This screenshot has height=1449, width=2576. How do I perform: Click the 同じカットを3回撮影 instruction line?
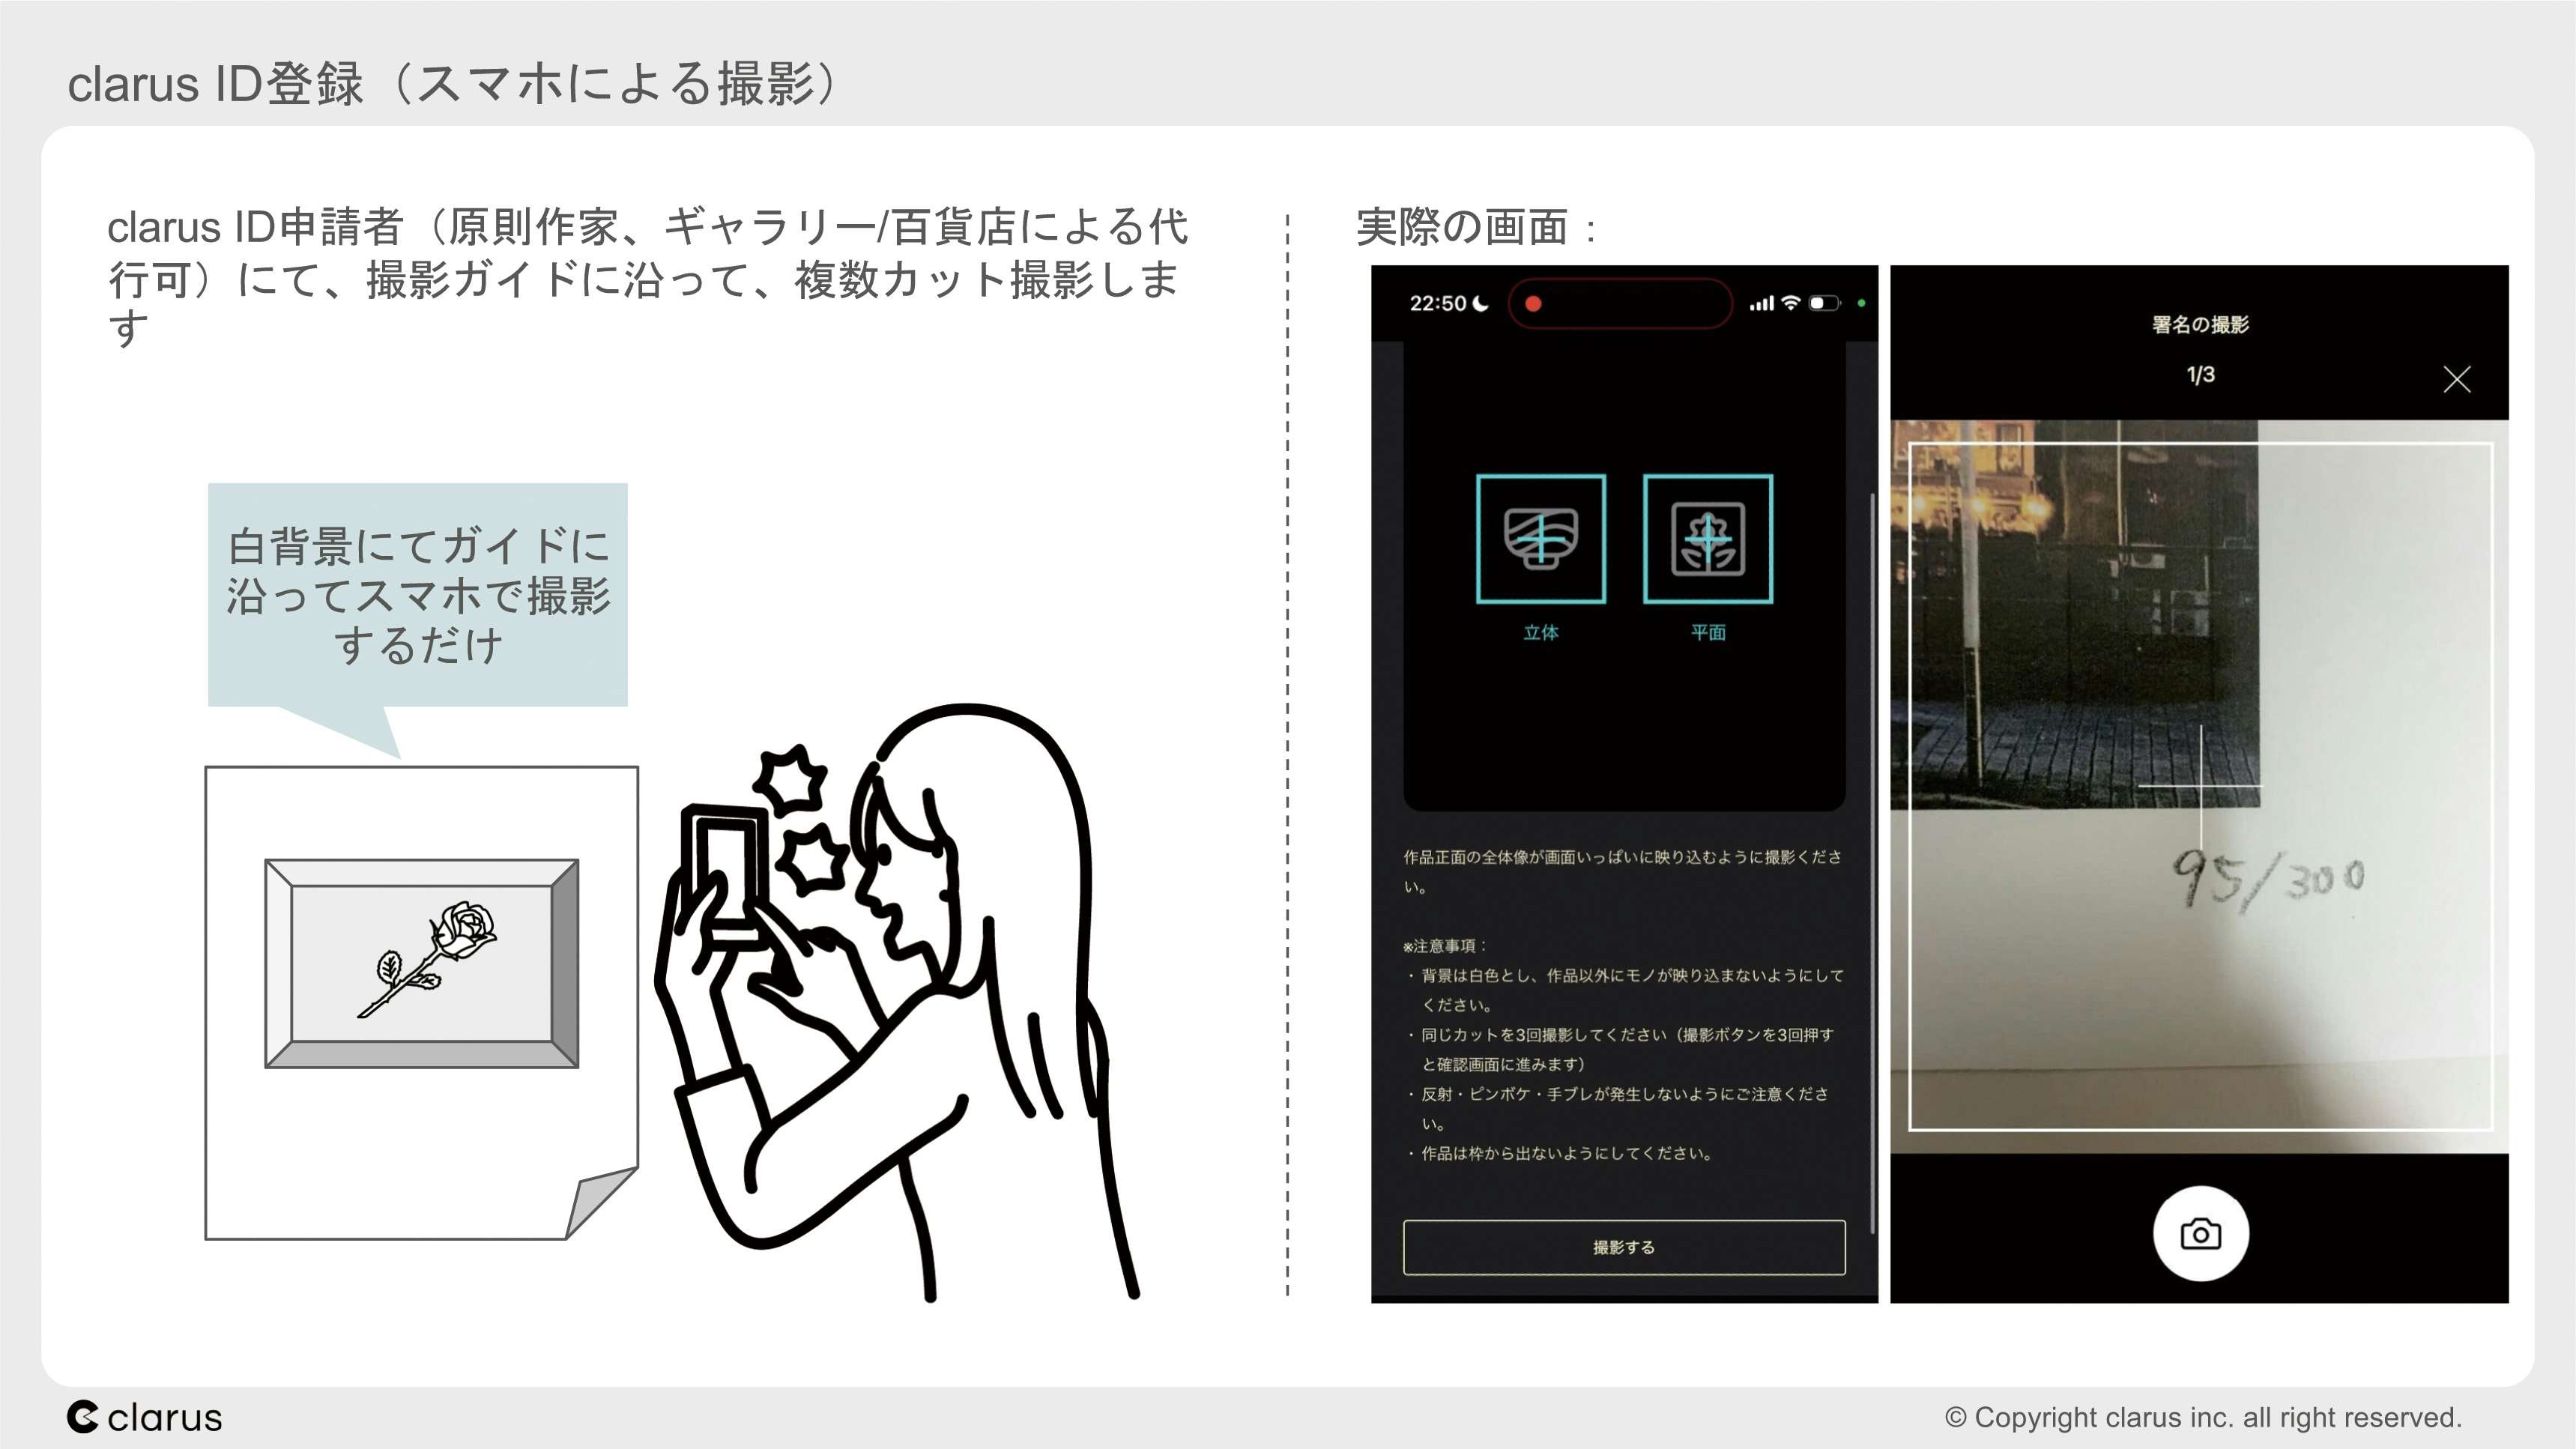click(x=1620, y=1049)
